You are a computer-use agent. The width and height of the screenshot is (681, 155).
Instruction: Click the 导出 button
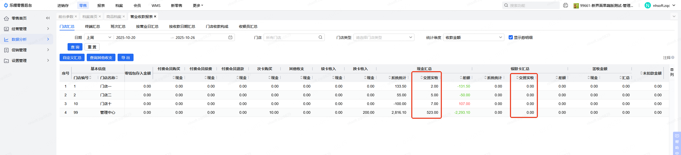(x=126, y=58)
